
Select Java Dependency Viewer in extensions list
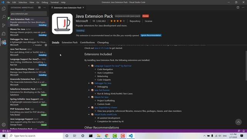28,72
